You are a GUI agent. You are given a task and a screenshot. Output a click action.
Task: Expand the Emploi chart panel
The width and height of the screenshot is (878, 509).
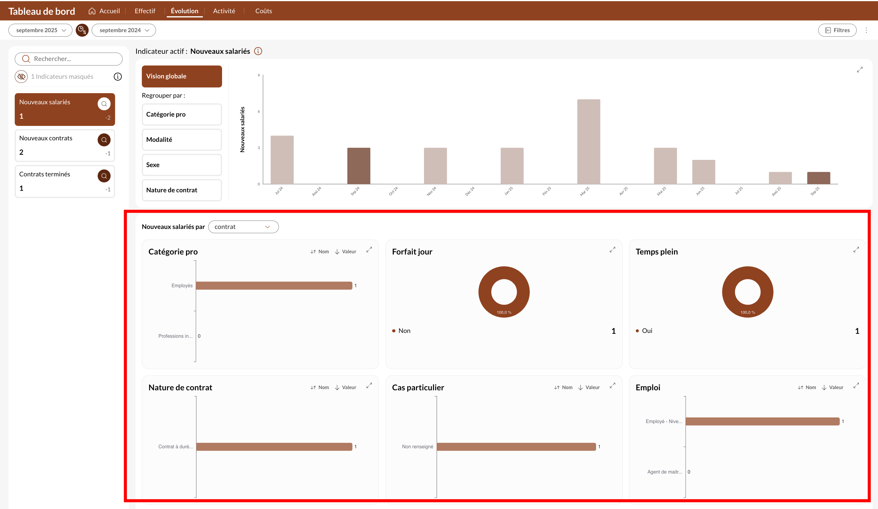856,386
